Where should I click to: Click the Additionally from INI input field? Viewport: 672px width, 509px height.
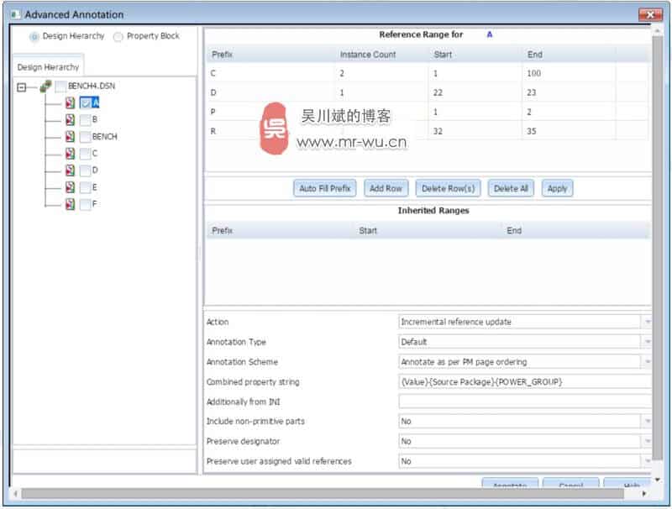[x=524, y=401]
